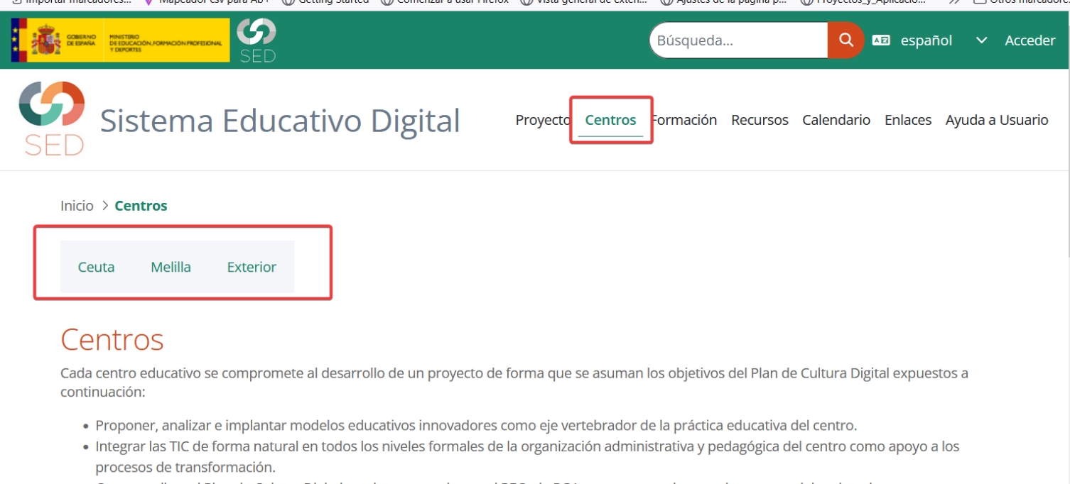Focus the Búsqueda search field
Screen dimensions: 1070x484
[738, 40]
